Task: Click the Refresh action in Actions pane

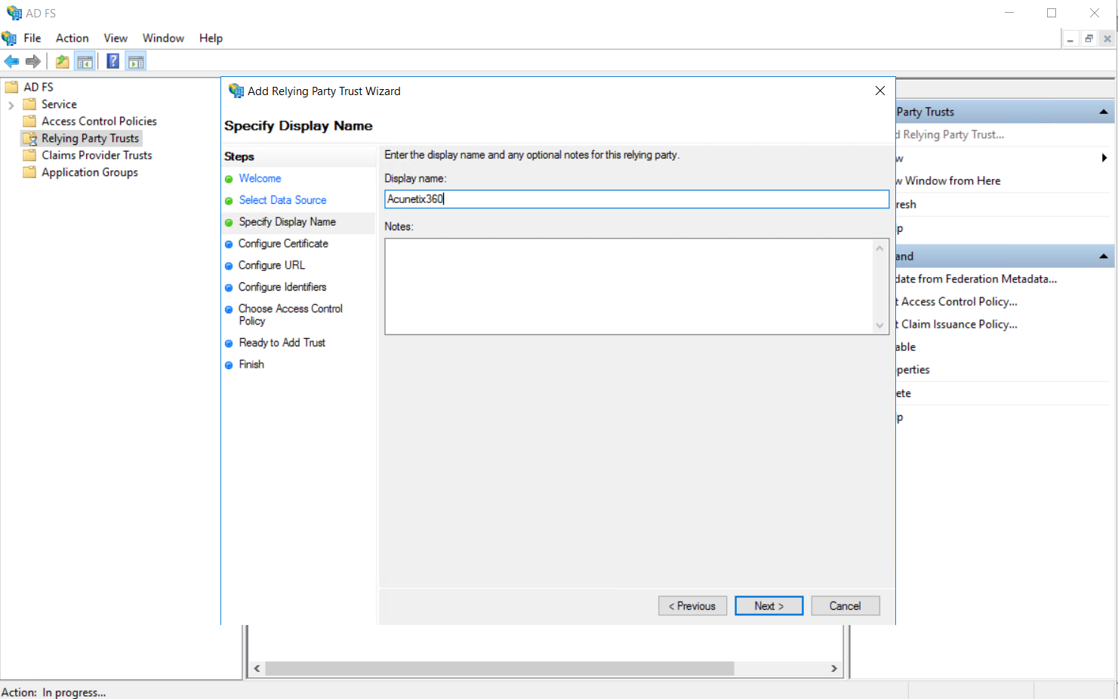Action: pyautogui.click(x=907, y=205)
